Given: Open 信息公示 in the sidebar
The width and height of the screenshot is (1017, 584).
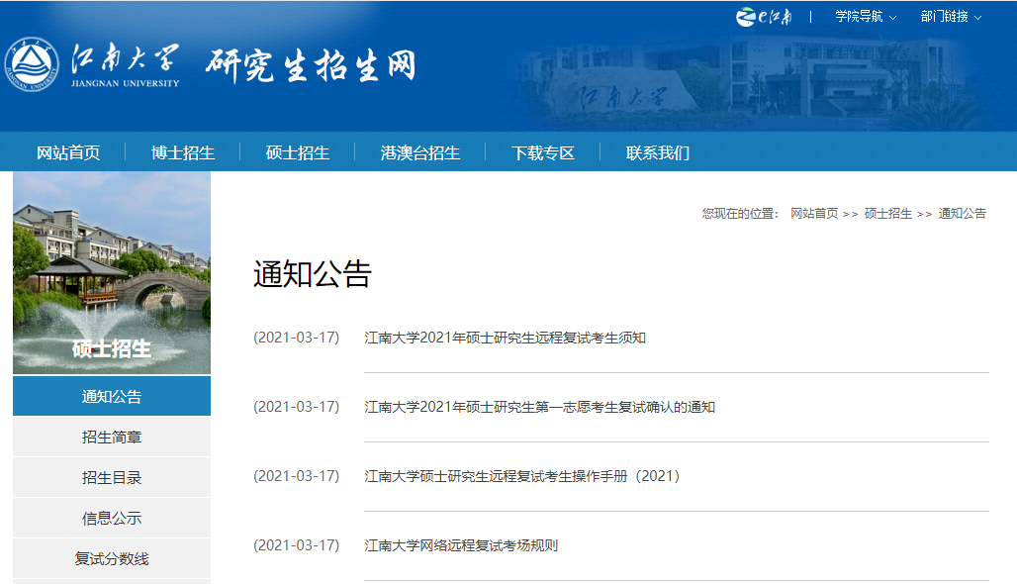Looking at the screenshot, I should point(112,518).
